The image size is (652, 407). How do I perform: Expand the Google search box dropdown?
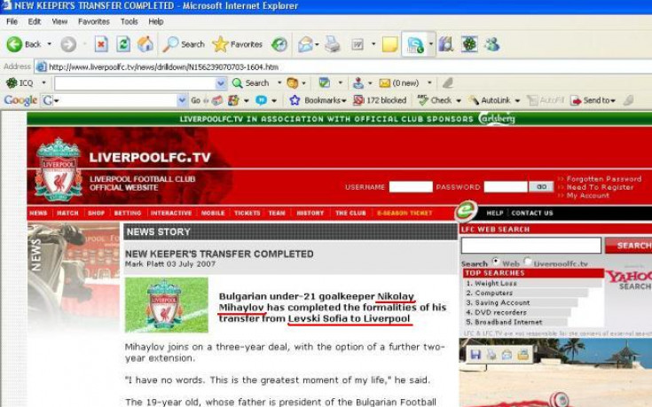182,100
